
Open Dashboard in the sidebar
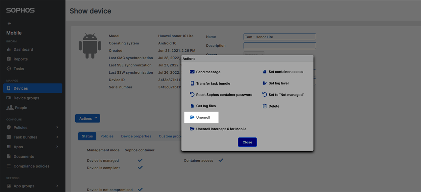pyautogui.click(x=23, y=49)
